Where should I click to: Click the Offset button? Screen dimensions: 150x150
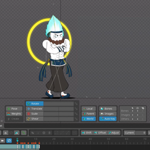click(x=100, y=133)
